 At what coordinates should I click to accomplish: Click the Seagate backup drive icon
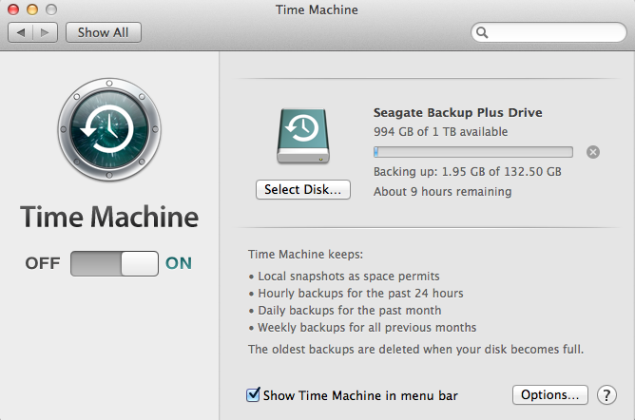(x=303, y=136)
